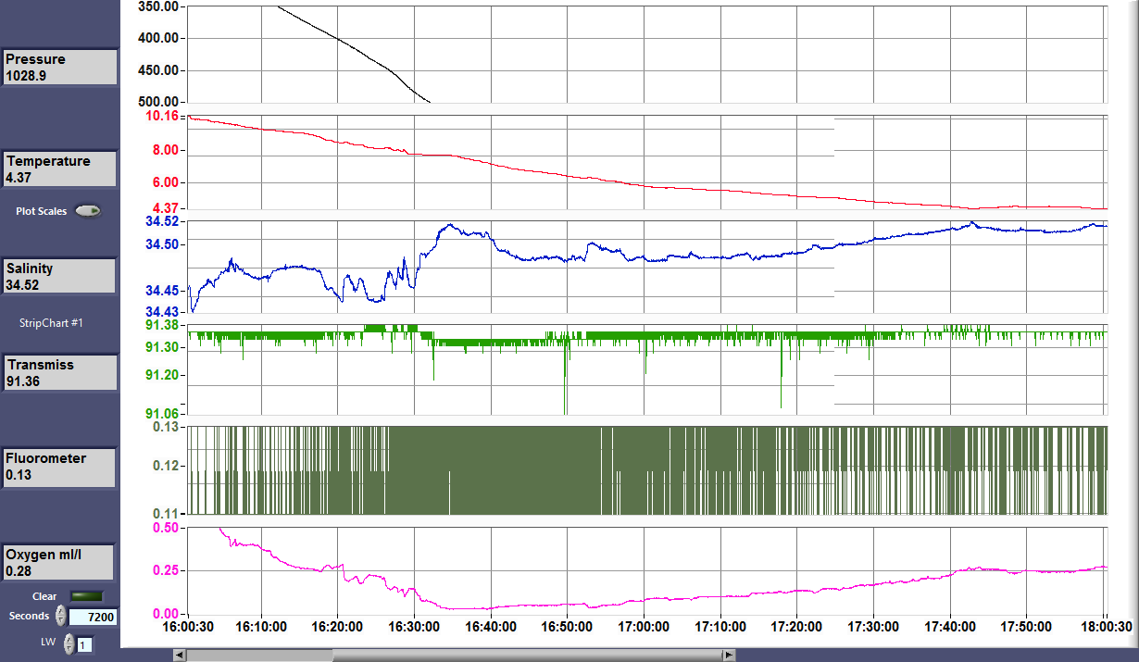Image resolution: width=1139 pixels, height=662 pixels.
Task: Click the blue 34.45 salinity scale value
Action: pyautogui.click(x=163, y=289)
